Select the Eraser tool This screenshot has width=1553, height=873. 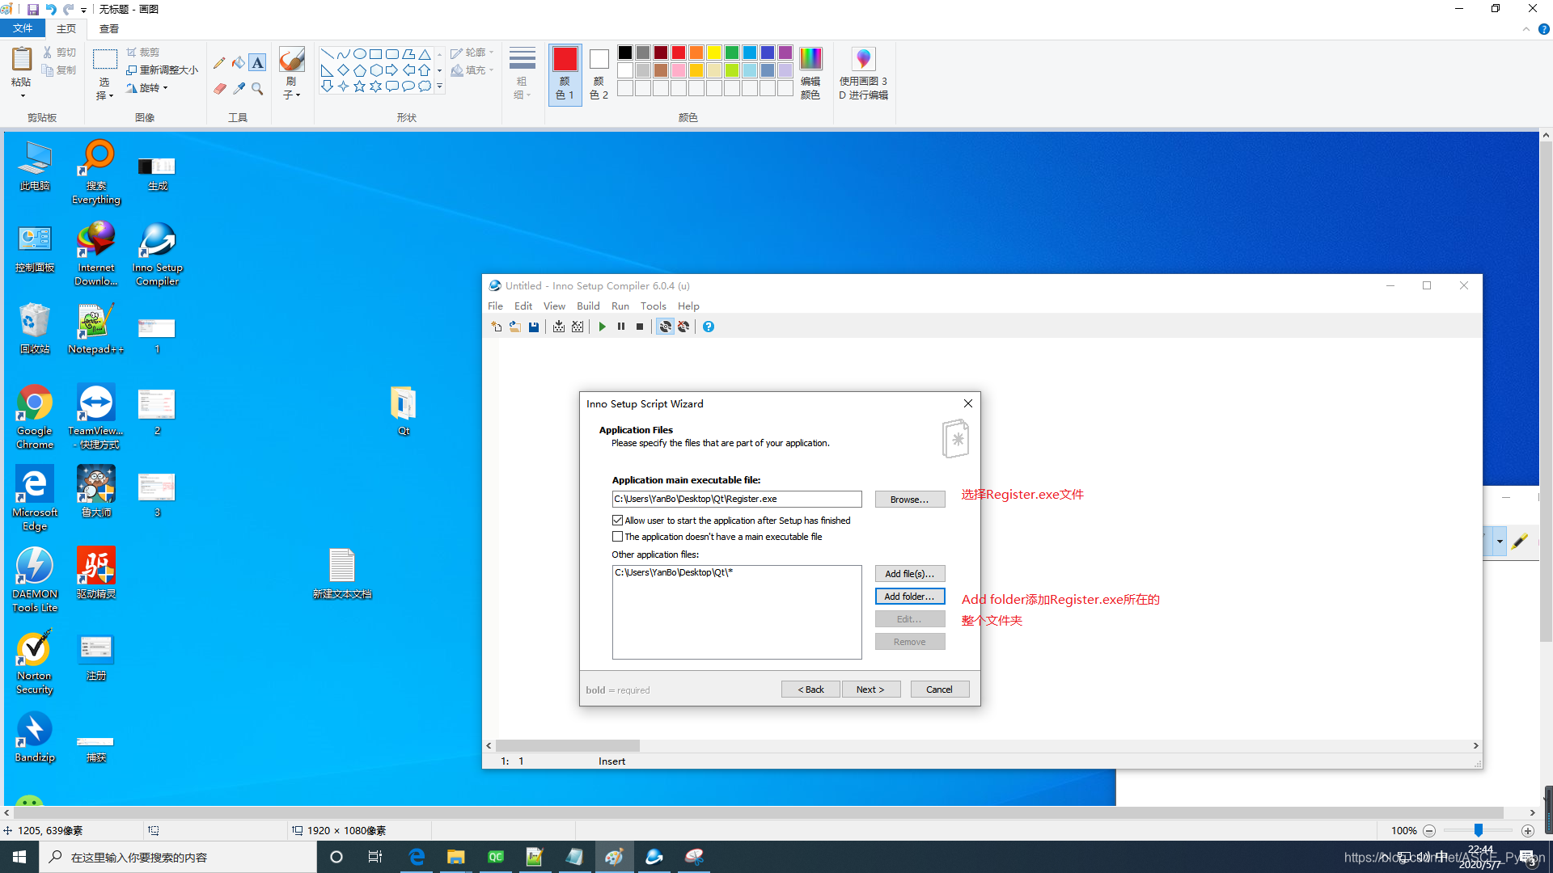click(219, 88)
